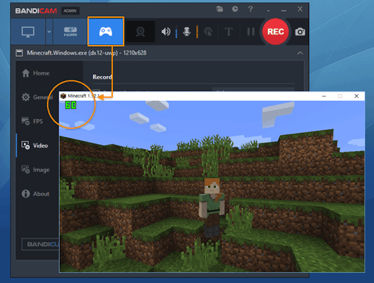Open screen recording mode dropdown arrow
Screen dimensions: 374x283
coord(49,32)
